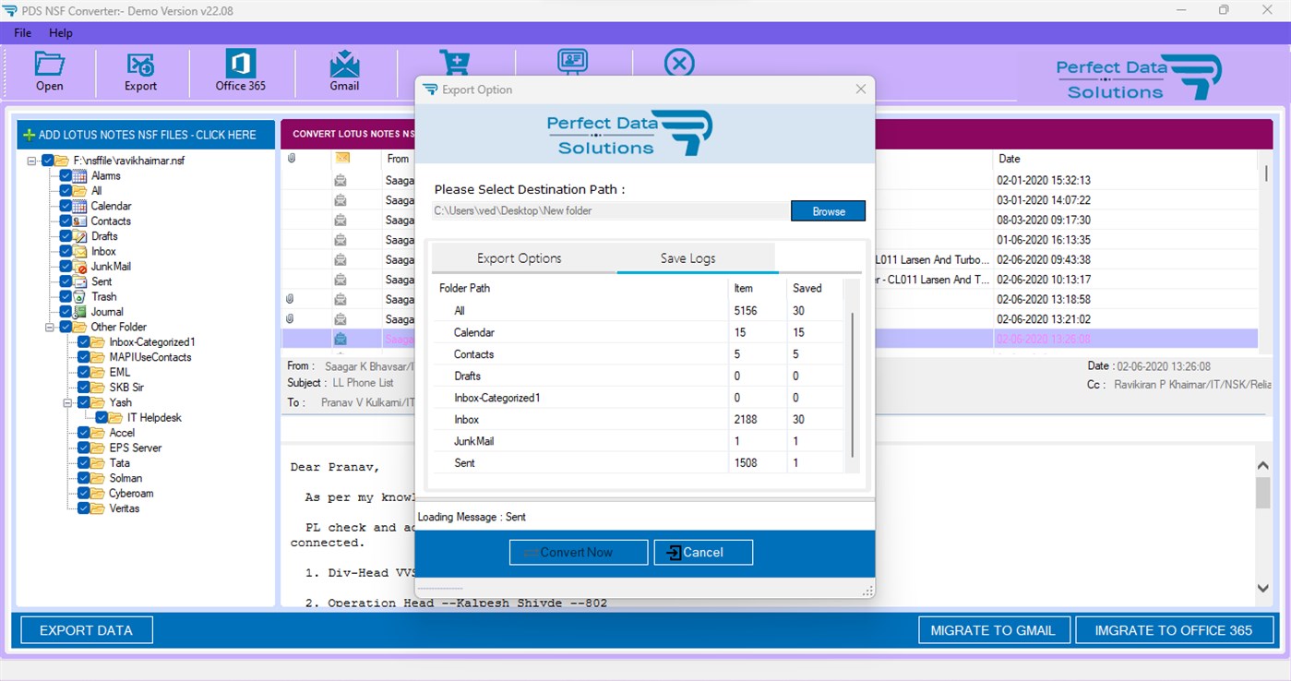
Task: Click the Browse button for destination path
Action: click(826, 210)
